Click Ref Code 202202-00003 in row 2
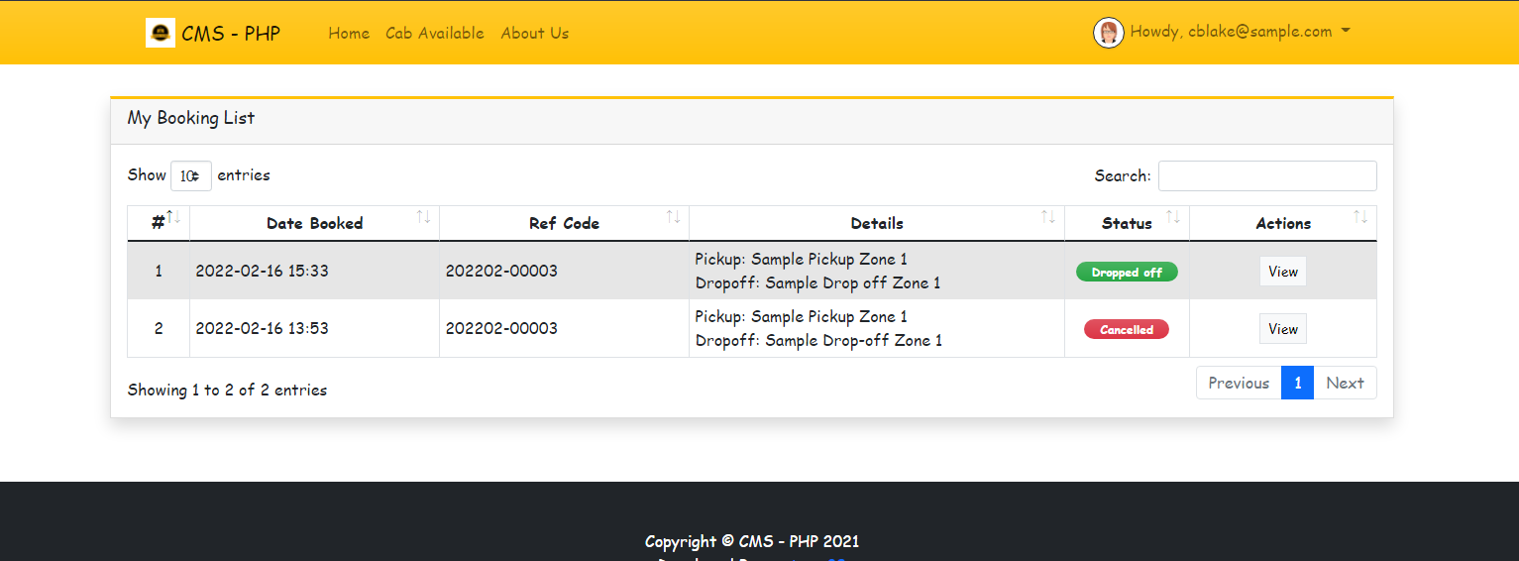The width and height of the screenshot is (1519, 561). pyautogui.click(x=501, y=328)
